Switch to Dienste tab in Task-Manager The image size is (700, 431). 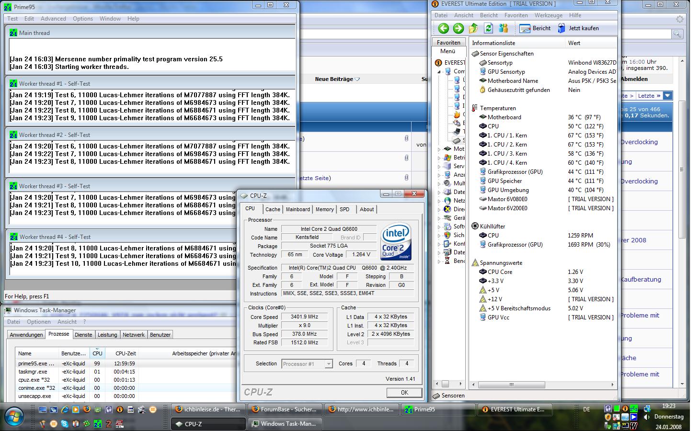pos(83,335)
